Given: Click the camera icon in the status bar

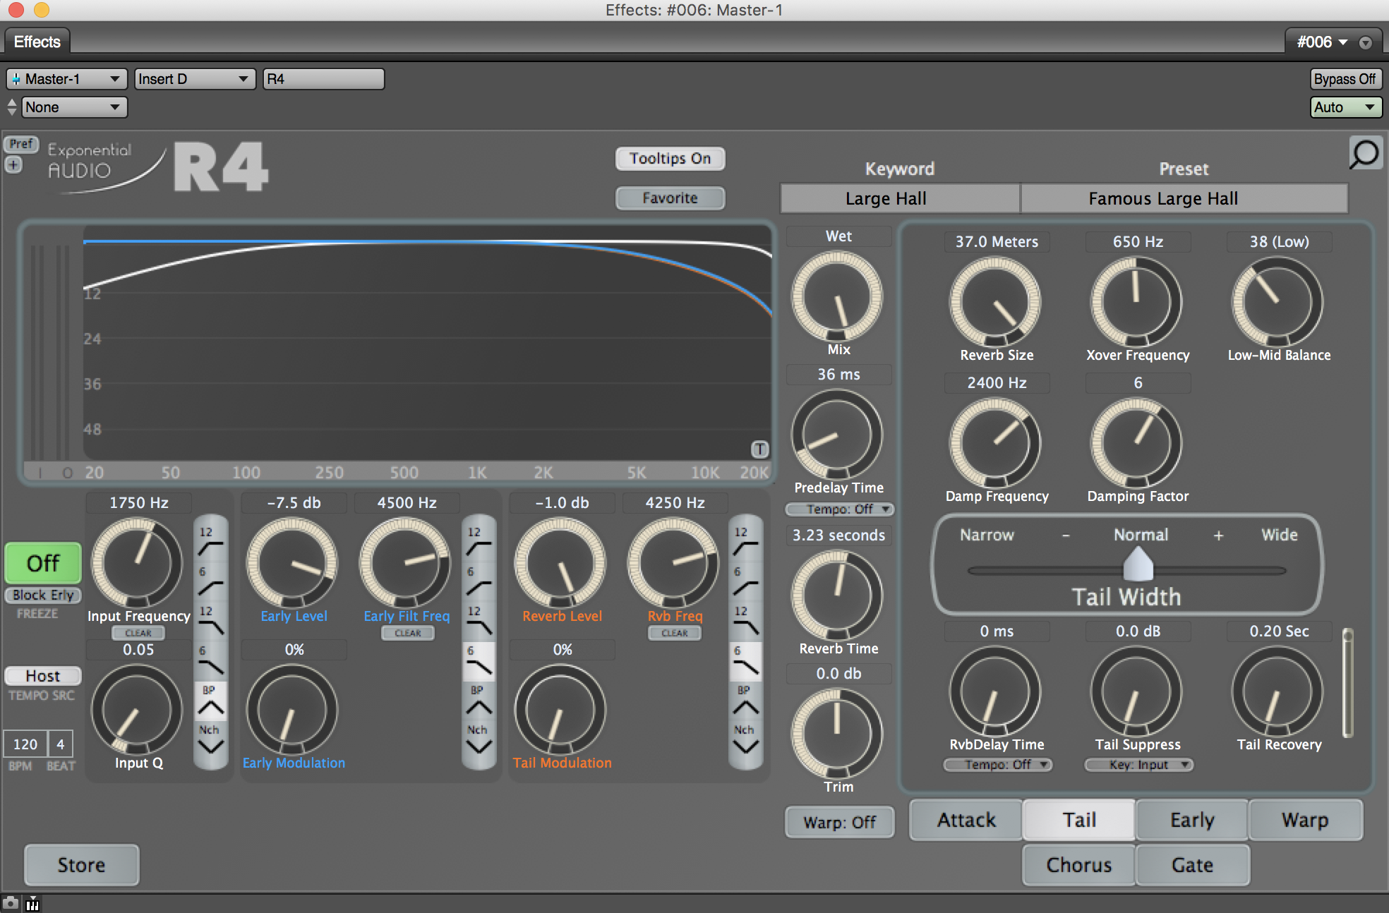Looking at the screenshot, I should click(x=11, y=903).
